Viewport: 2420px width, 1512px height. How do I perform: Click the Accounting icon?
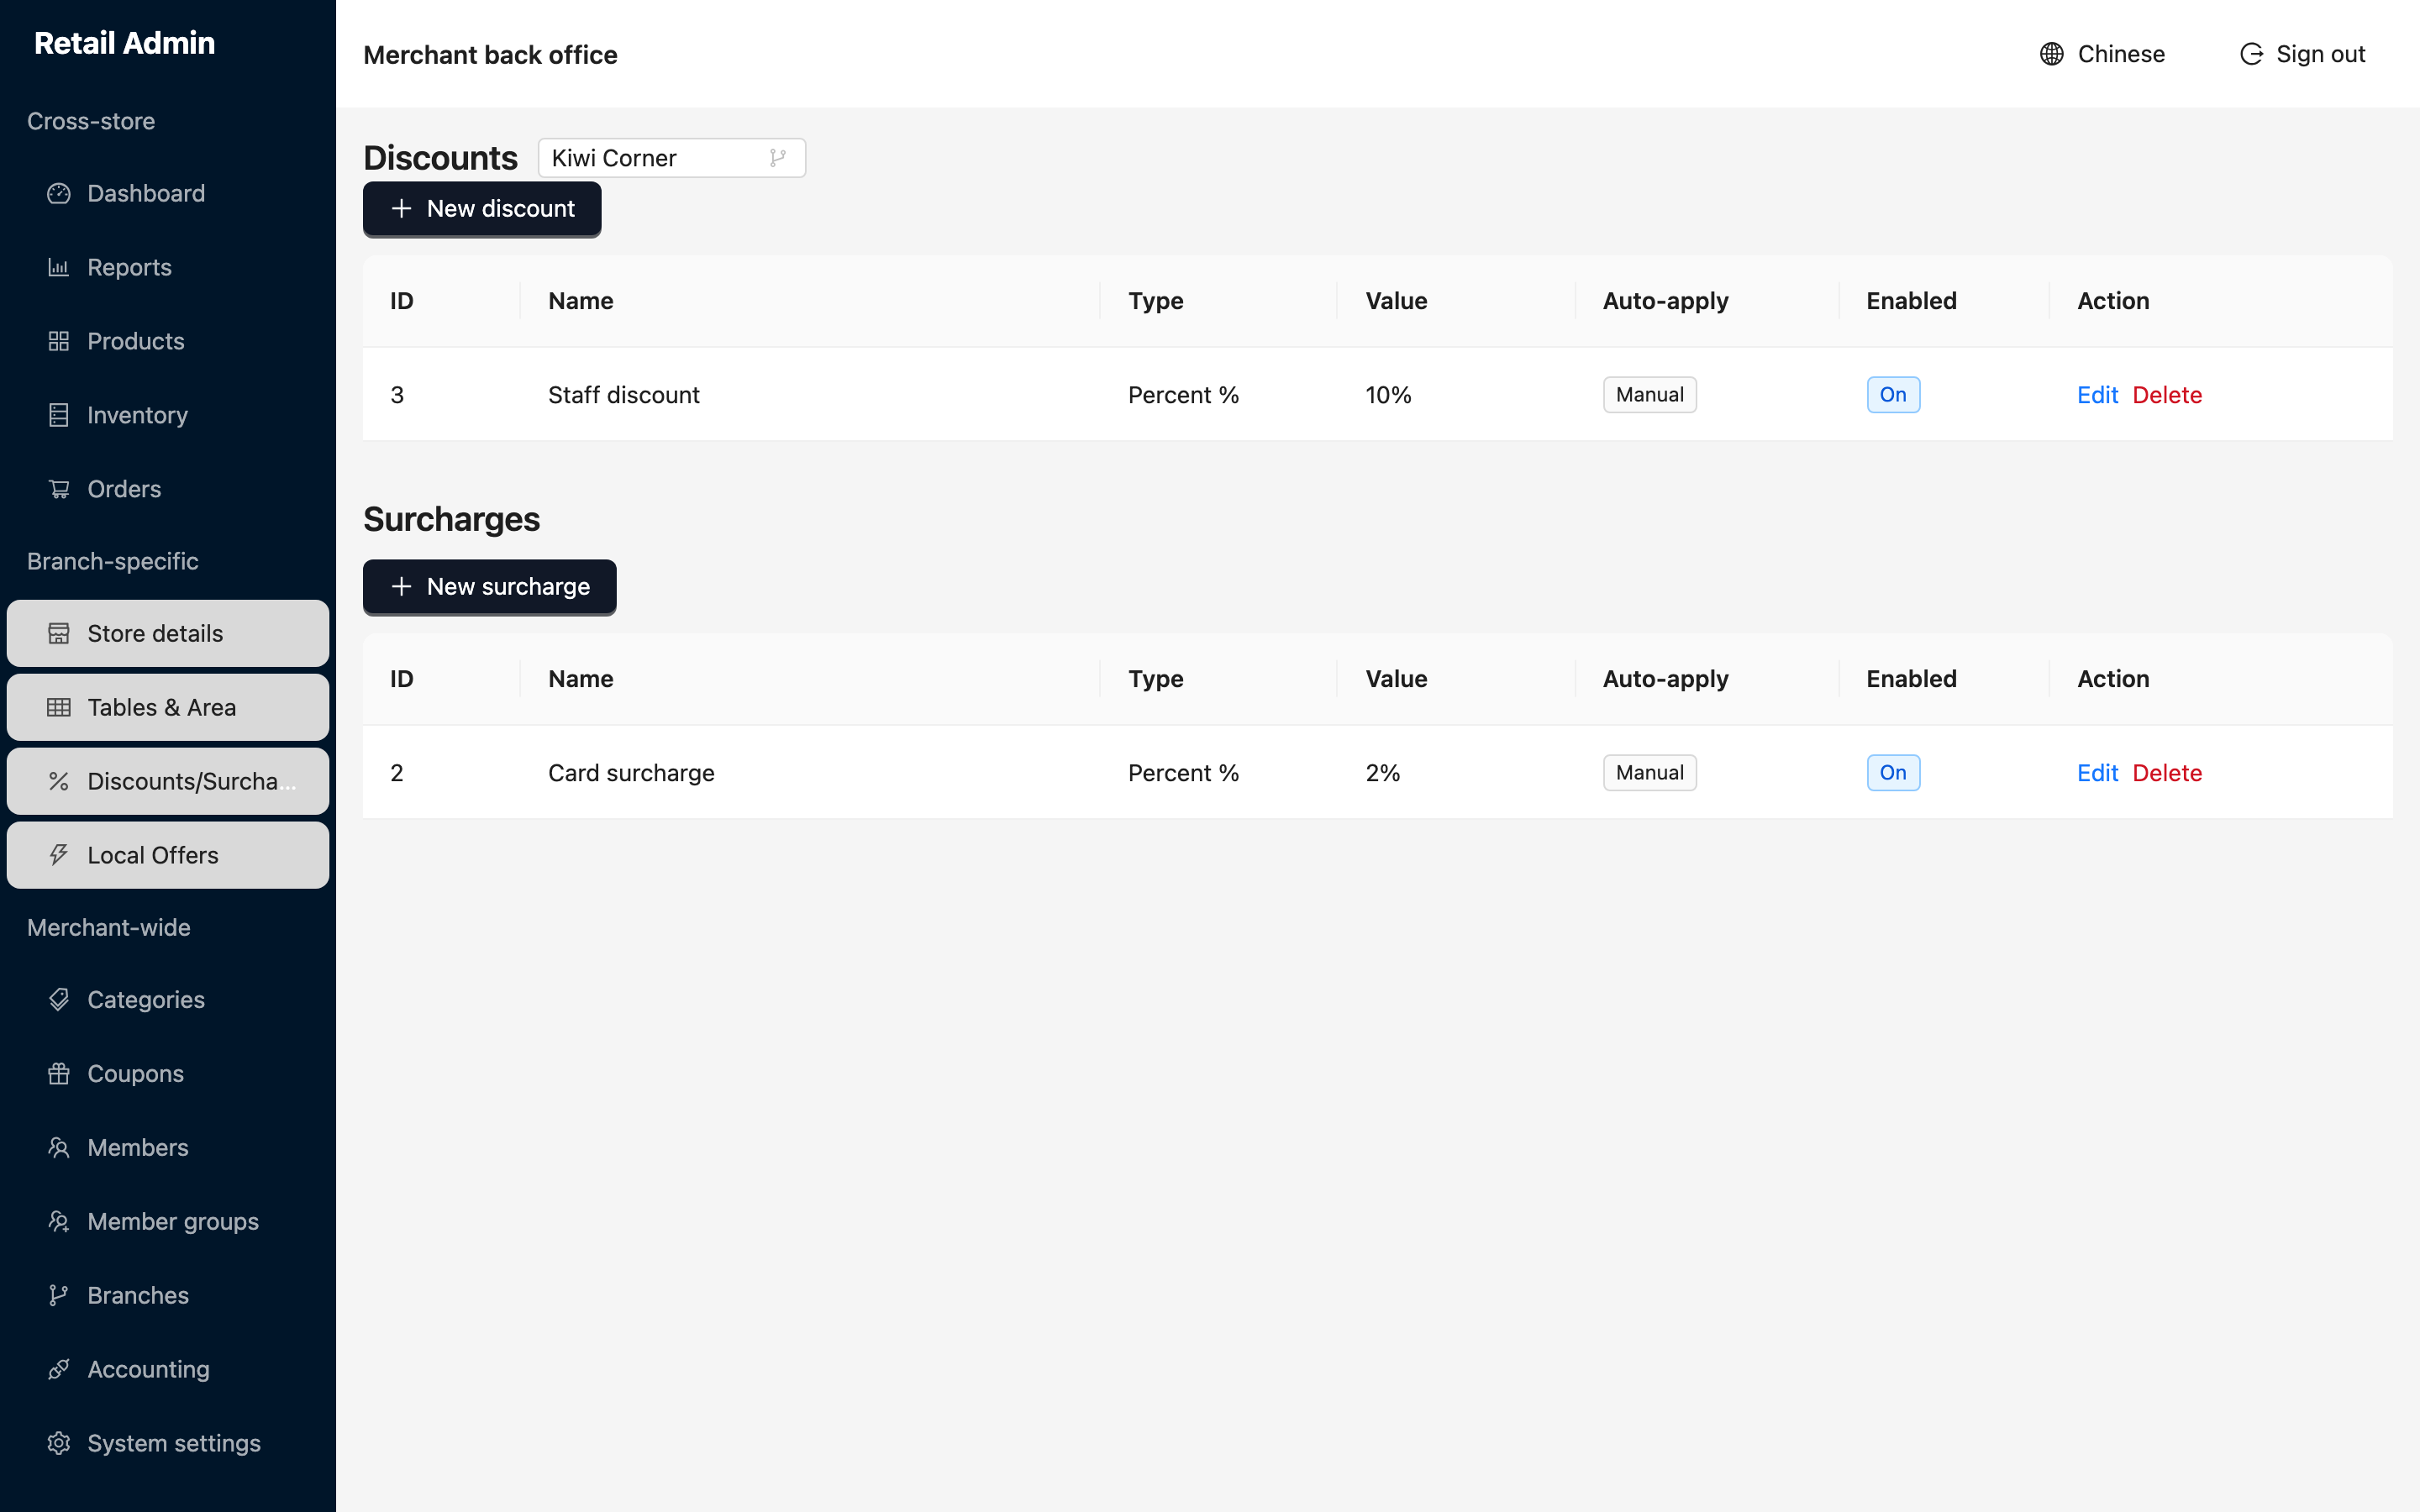pyautogui.click(x=59, y=1369)
